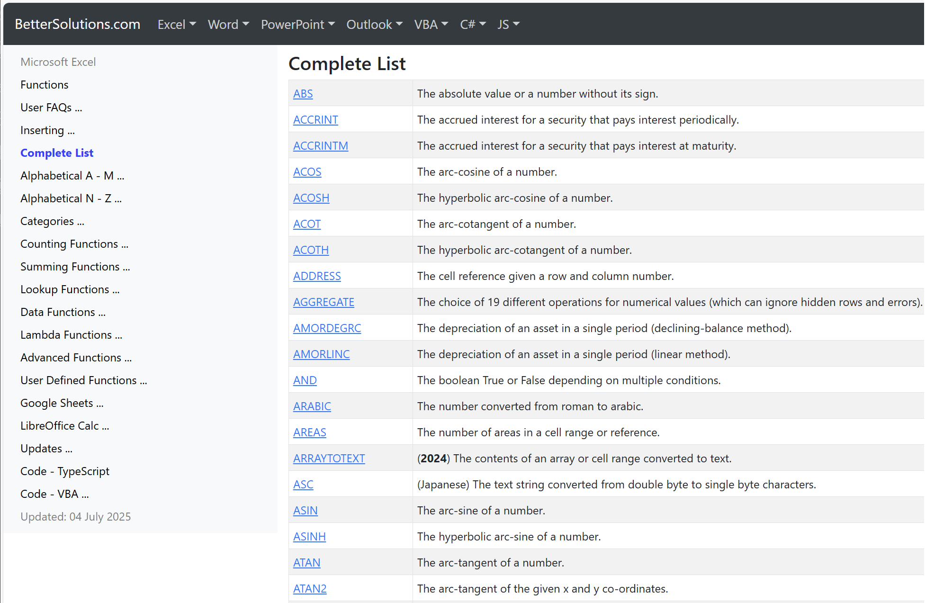Open Alphabetical N - Z sidebar item
926x603 pixels.
tap(71, 198)
